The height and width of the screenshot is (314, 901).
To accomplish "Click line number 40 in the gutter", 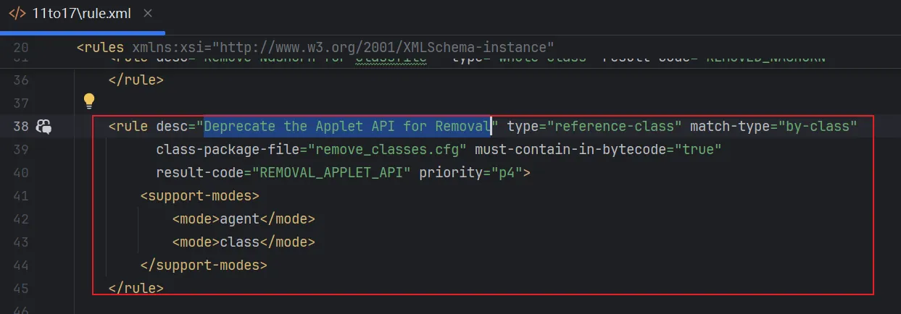I will [x=21, y=172].
